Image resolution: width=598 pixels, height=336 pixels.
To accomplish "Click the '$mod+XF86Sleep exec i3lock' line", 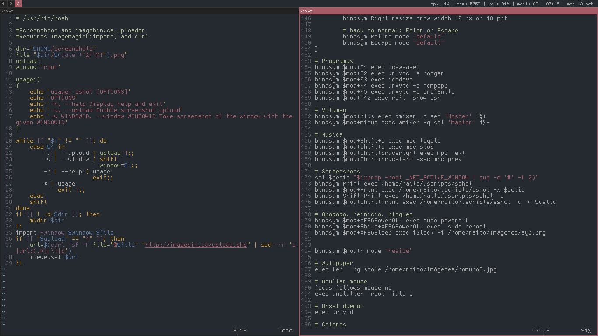I will click(430, 233).
